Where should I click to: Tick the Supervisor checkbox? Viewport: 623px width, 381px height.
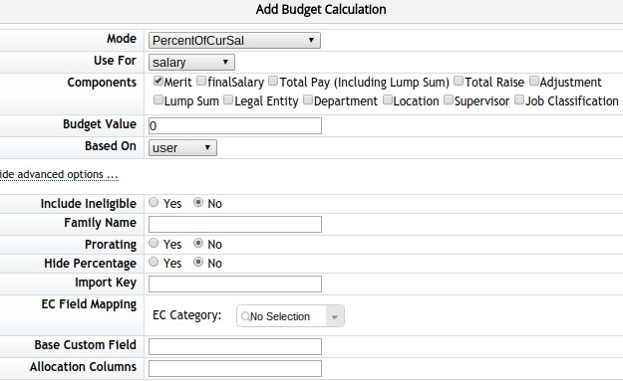click(x=449, y=99)
